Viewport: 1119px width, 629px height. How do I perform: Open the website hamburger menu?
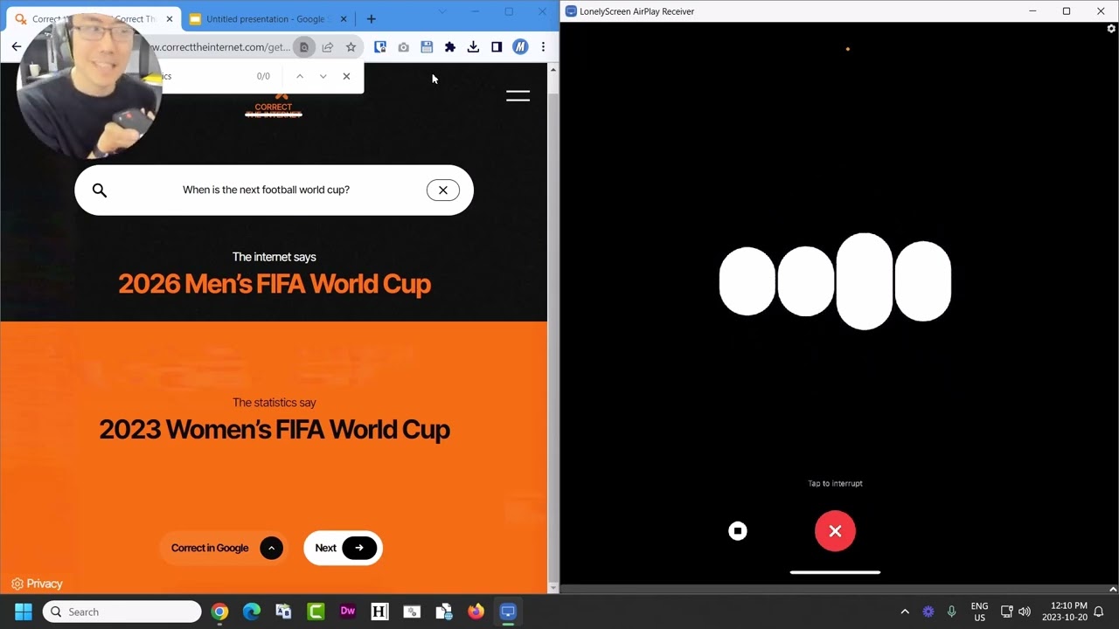click(518, 96)
